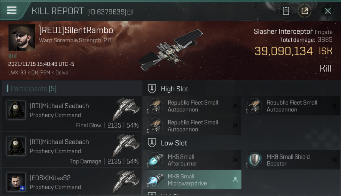Open the clipboard notes icon

[286, 11]
